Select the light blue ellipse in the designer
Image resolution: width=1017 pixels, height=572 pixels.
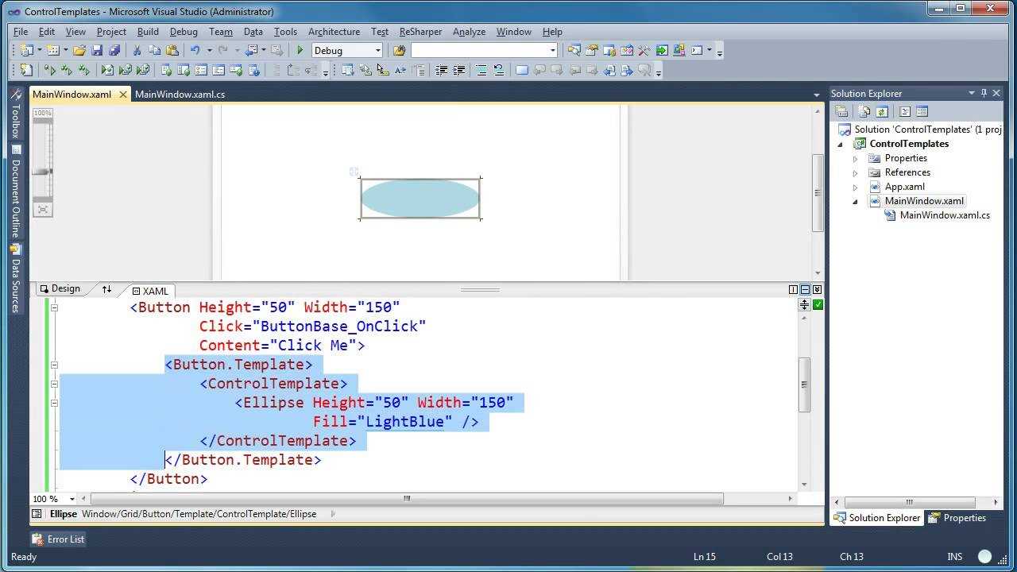[x=420, y=199]
